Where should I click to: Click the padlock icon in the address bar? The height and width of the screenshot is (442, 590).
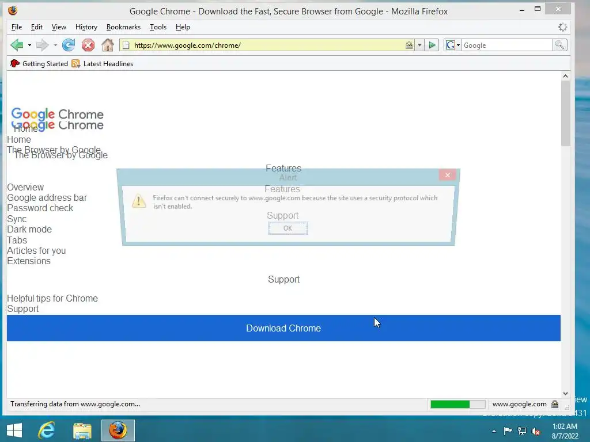coord(409,45)
